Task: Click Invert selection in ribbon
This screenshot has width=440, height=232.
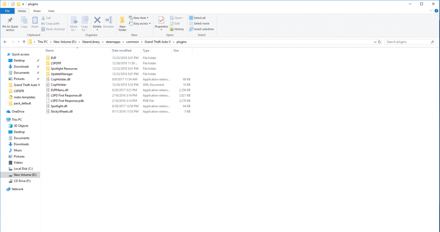Action: [x=201, y=29]
